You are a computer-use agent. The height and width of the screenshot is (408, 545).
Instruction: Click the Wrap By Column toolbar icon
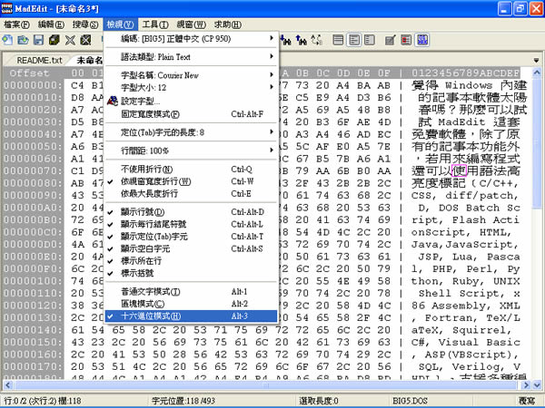[370, 40]
